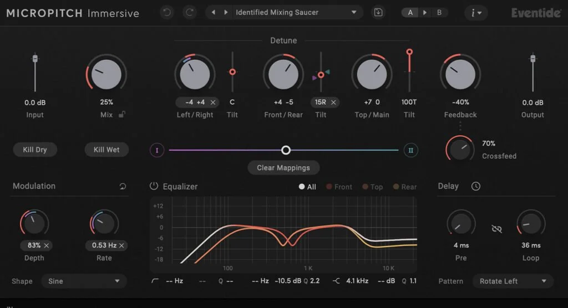
Task: Click the Top/Main detune knob
Action: (x=372, y=74)
